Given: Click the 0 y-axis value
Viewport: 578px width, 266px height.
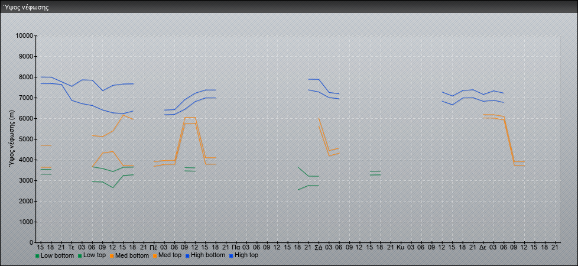Looking at the screenshot, I should coord(32,243).
